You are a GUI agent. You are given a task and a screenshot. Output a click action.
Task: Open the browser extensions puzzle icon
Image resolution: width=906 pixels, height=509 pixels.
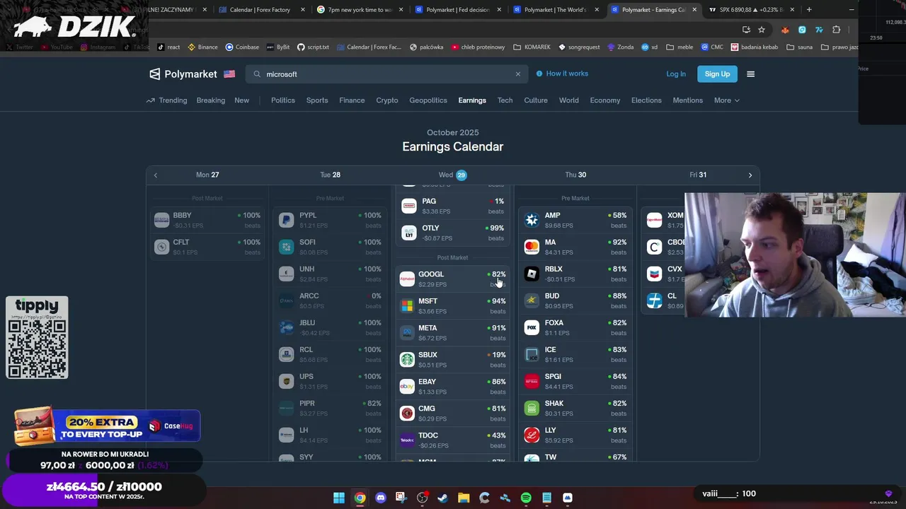(x=837, y=30)
